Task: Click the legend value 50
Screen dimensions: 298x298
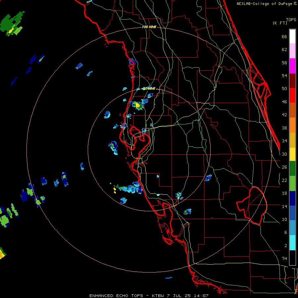Action: (x=284, y=88)
